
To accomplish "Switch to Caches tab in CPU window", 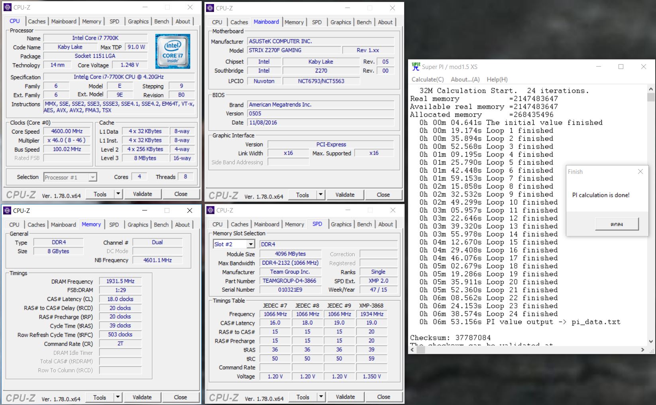I will point(37,22).
